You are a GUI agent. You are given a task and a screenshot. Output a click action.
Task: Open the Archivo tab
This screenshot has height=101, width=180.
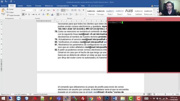click(x=4, y=6)
